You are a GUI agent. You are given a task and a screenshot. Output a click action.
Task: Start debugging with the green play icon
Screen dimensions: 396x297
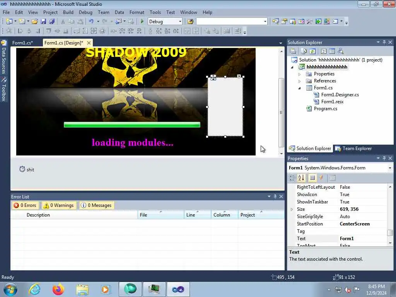(x=142, y=22)
